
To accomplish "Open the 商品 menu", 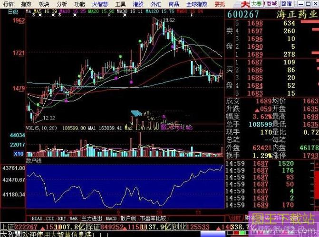I will pos(174,4).
